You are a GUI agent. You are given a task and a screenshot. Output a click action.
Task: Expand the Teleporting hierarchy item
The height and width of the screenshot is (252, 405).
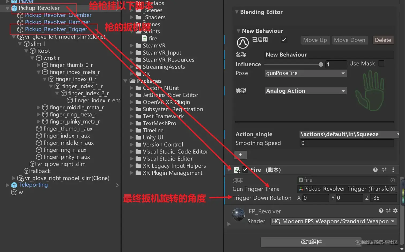coord(7,185)
